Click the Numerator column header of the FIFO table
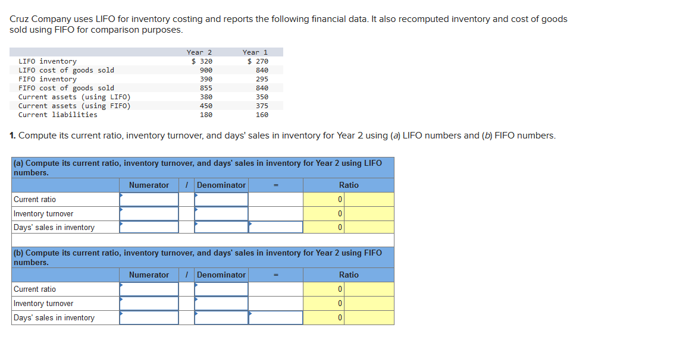The image size is (689, 356). [x=148, y=275]
